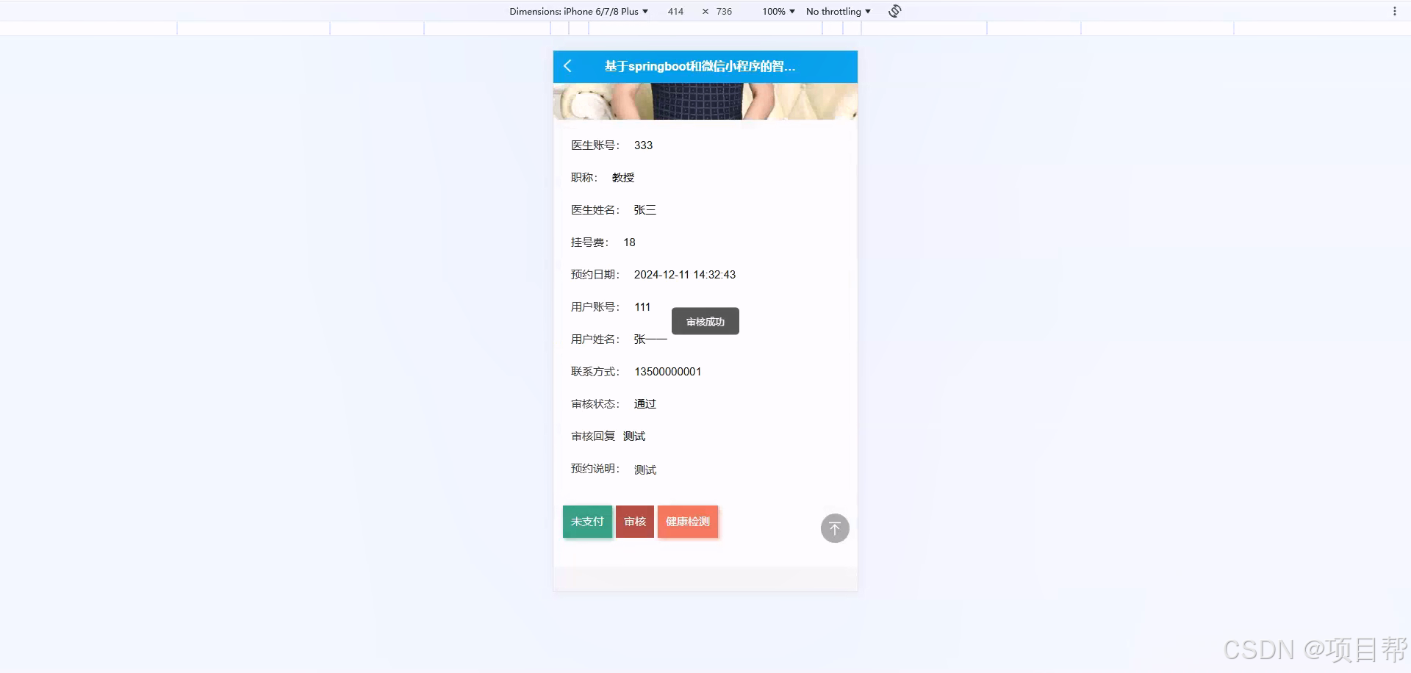Rotate the emulated device orientation
1411x673 pixels.
tap(894, 11)
